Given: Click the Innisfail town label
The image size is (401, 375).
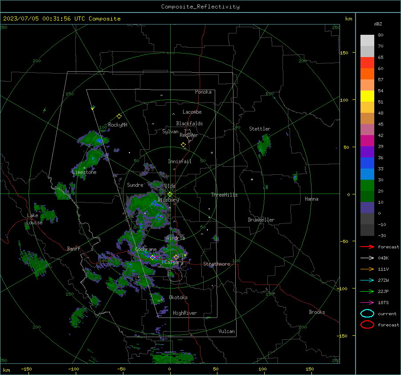Looking at the screenshot, I should point(180,161).
